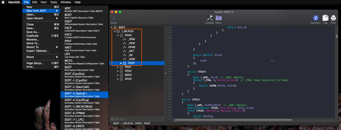Click the GFX0 device icon
The image size is (341, 130).
pos(121,79)
